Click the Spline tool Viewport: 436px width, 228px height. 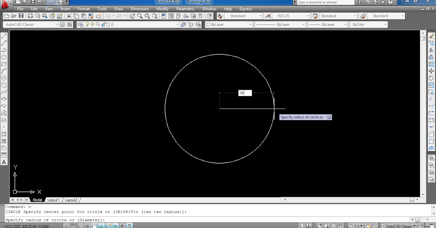coord(4,92)
